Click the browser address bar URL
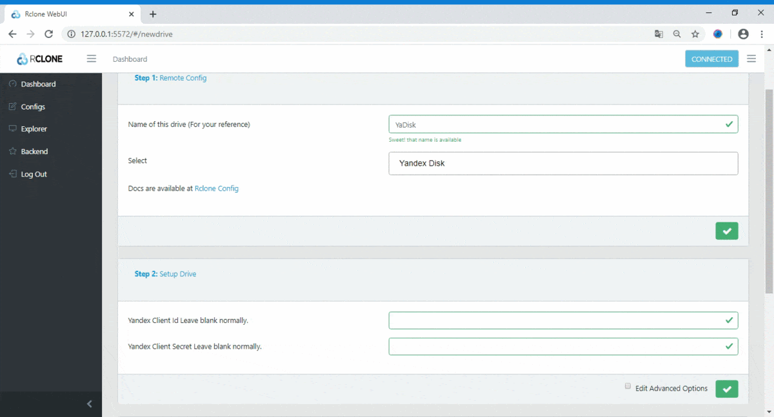Image resolution: width=774 pixels, height=417 pixels. click(126, 34)
